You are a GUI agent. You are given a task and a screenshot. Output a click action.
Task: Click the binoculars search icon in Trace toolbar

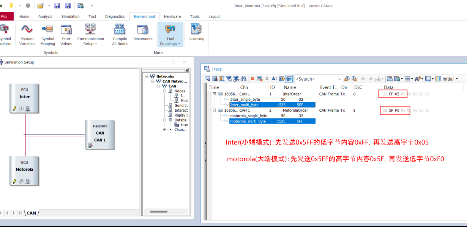(243, 79)
